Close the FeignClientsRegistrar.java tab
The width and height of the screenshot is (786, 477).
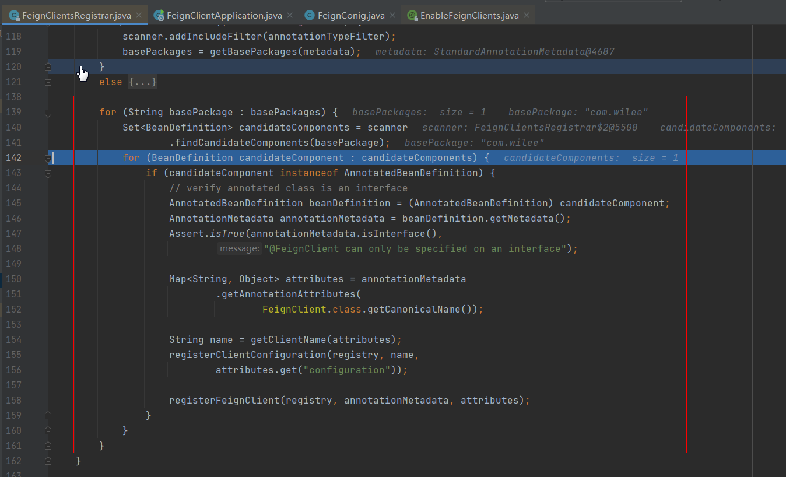138,16
